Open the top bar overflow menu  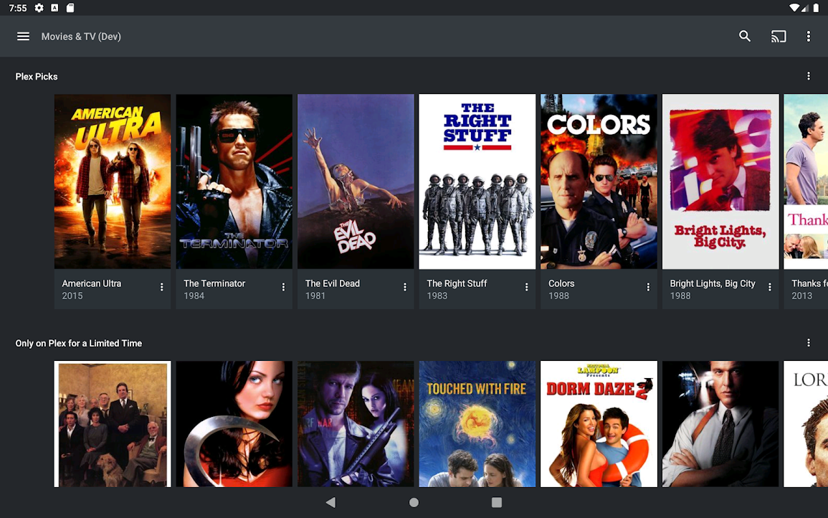click(x=808, y=37)
